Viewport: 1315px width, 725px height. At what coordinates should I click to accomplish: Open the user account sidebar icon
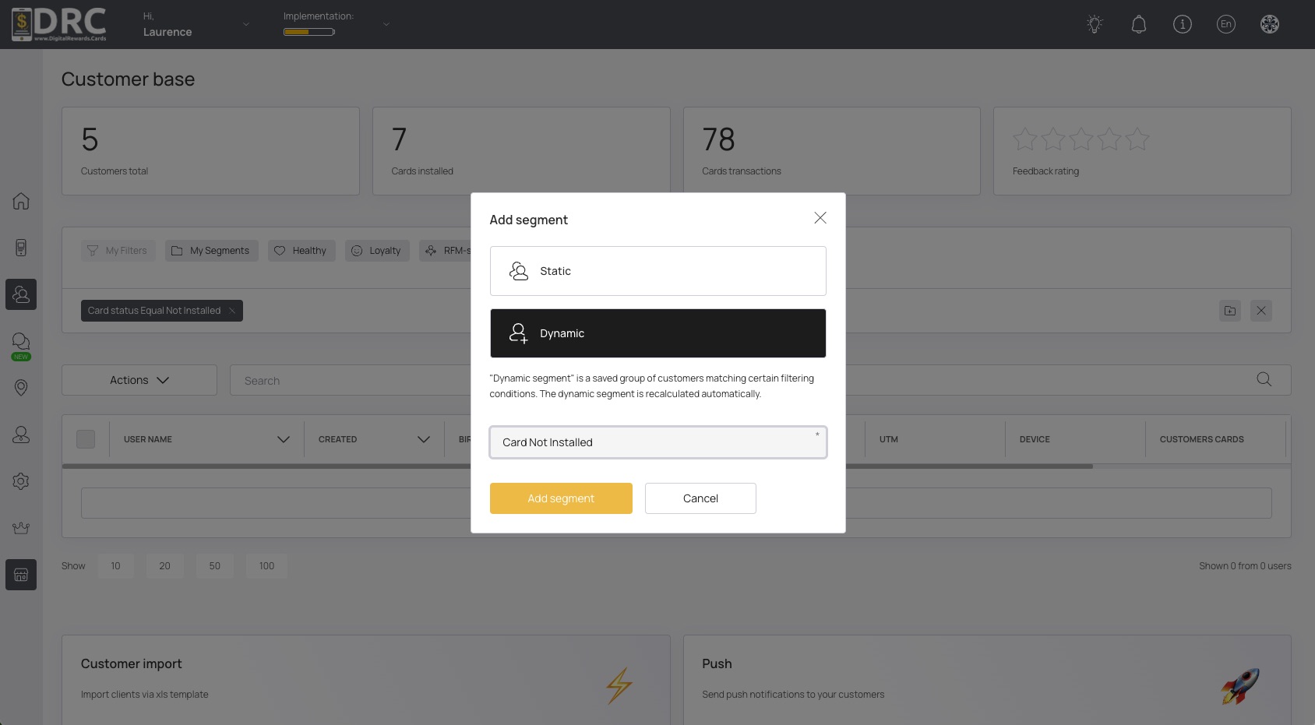(x=21, y=435)
